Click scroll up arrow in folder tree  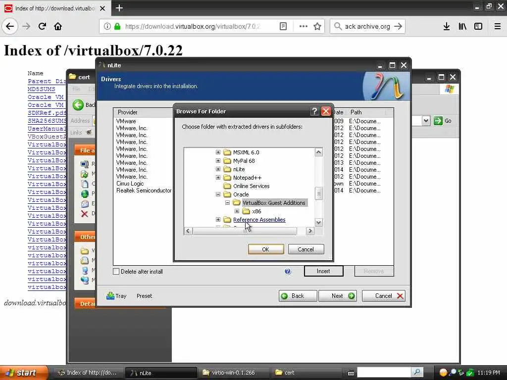click(x=318, y=152)
